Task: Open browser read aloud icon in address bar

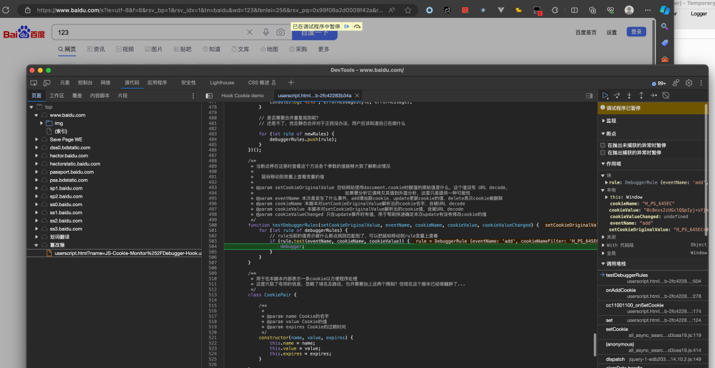Action: pos(392,10)
